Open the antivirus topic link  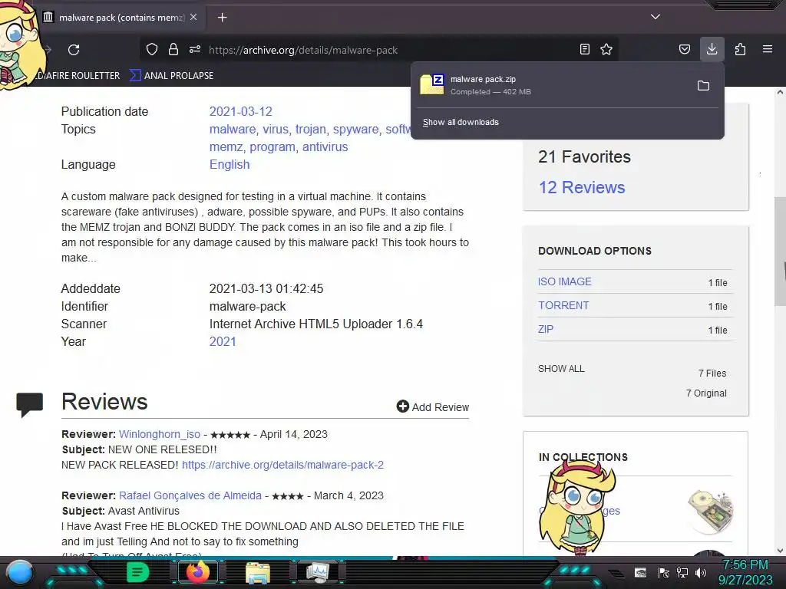325,146
